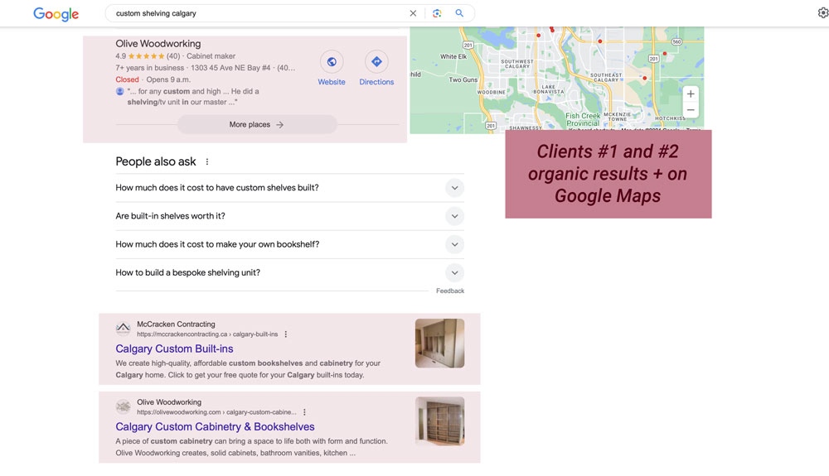Open Google Lens image search icon

click(437, 13)
